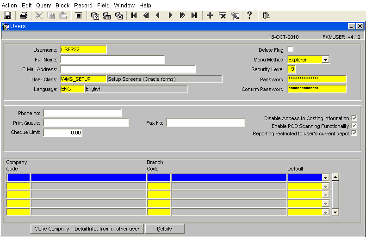Click the Full Name input field

[x=113, y=60]
